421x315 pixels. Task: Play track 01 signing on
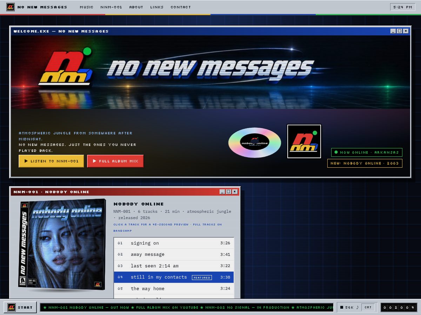(174, 243)
